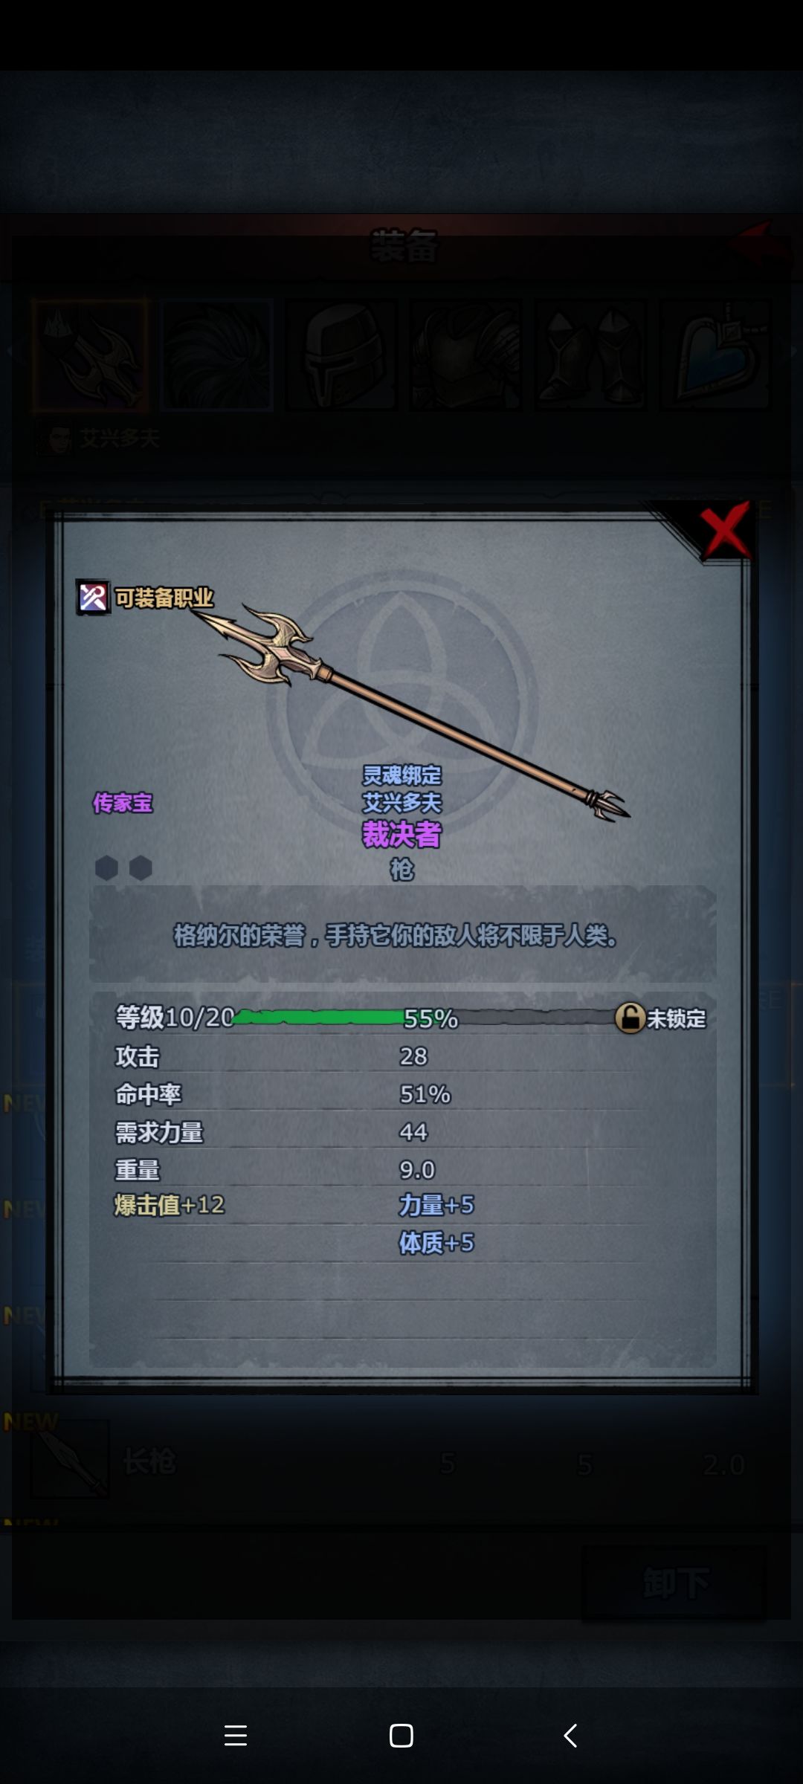Select the helmet equipment slot
803x1784 pixels.
pyautogui.click(x=341, y=355)
